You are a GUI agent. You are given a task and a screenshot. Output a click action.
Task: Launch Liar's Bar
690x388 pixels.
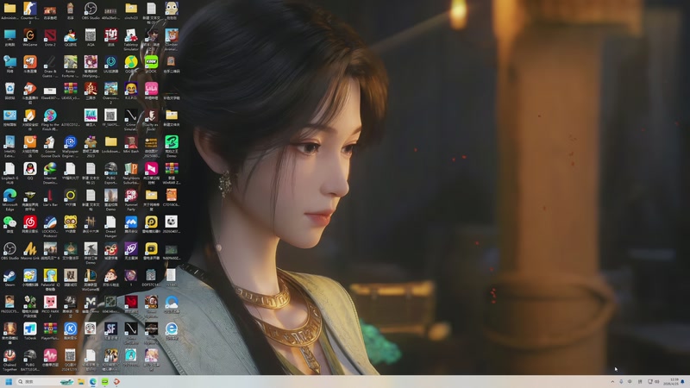click(50, 196)
